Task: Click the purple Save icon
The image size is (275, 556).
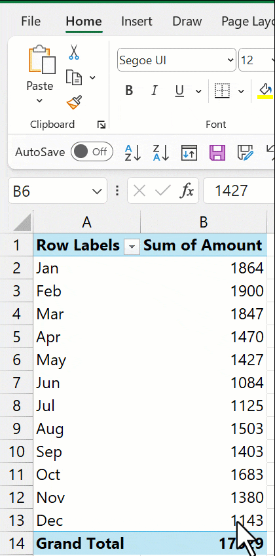Action: point(217,153)
